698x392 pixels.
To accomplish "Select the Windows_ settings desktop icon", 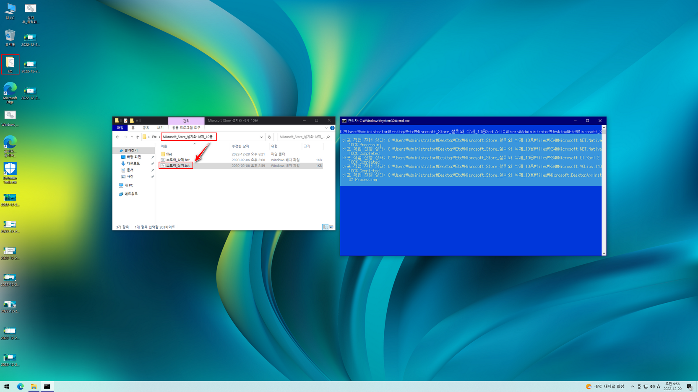I will [10, 118].
